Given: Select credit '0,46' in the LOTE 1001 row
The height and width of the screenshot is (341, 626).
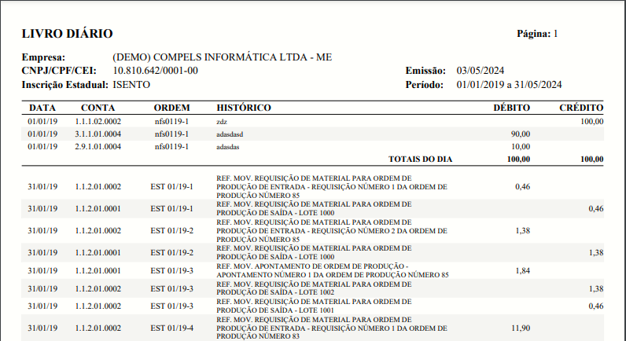Looking at the screenshot, I should point(596,306).
